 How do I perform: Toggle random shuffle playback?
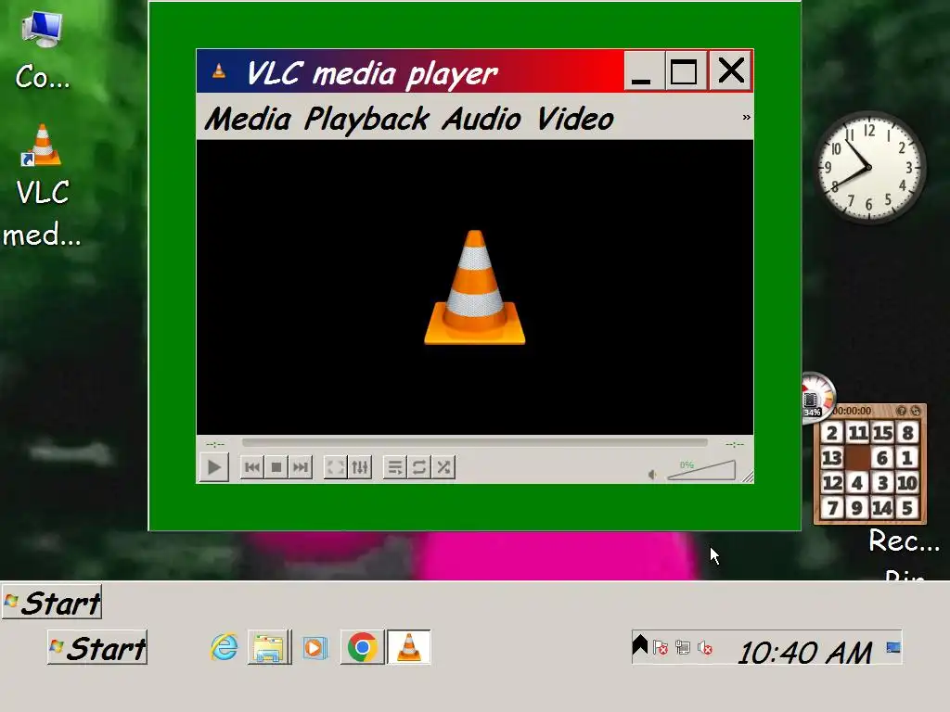[443, 467]
